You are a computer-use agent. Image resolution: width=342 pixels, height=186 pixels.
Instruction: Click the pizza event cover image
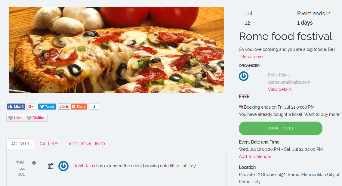[116, 50]
